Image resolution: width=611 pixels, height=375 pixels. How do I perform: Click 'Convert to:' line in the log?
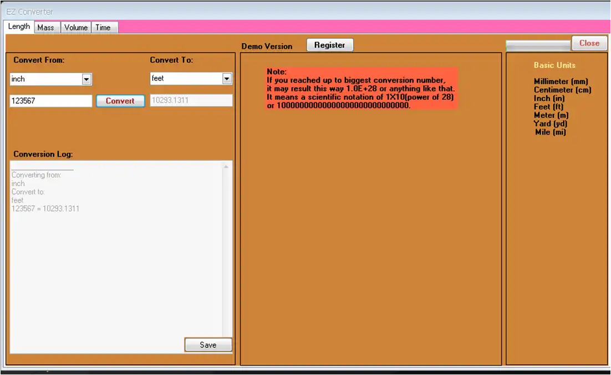pyautogui.click(x=28, y=192)
